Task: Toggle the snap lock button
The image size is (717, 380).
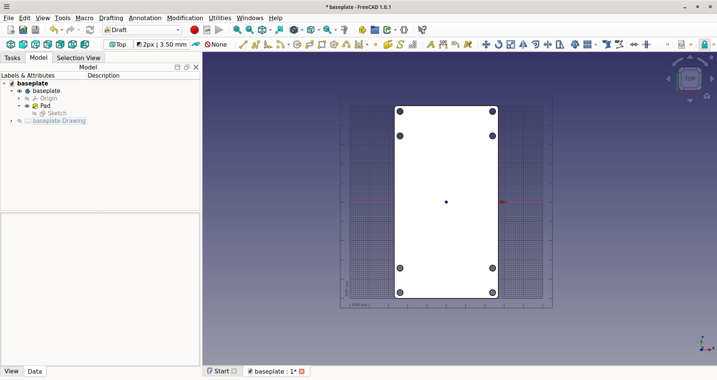Action: (x=704, y=45)
